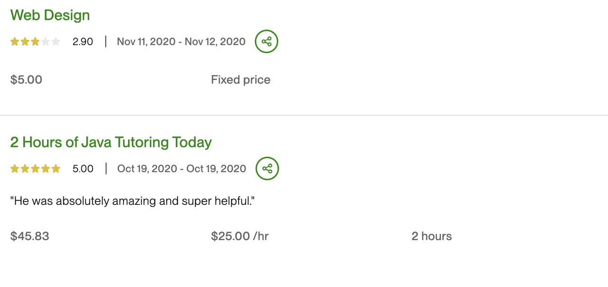Select the Oct 19, 2020 date range

tap(181, 169)
